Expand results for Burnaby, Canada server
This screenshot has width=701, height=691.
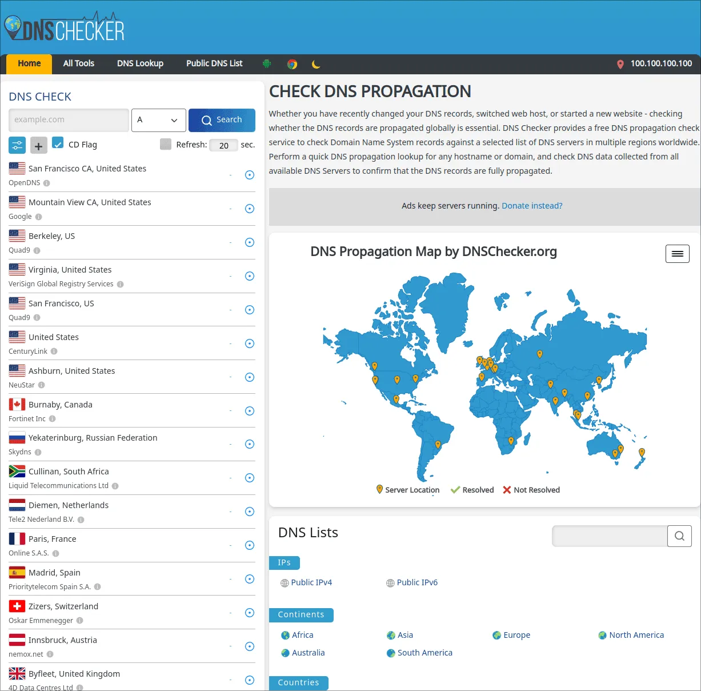pyautogui.click(x=249, y=410)
